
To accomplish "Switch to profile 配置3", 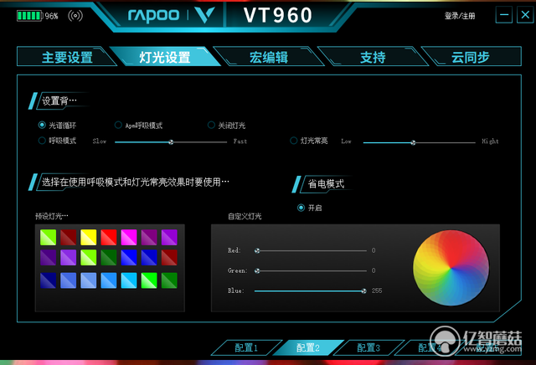I will (368, 348).
